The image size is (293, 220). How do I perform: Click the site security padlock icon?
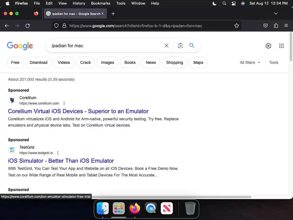[x=64, y=25]
